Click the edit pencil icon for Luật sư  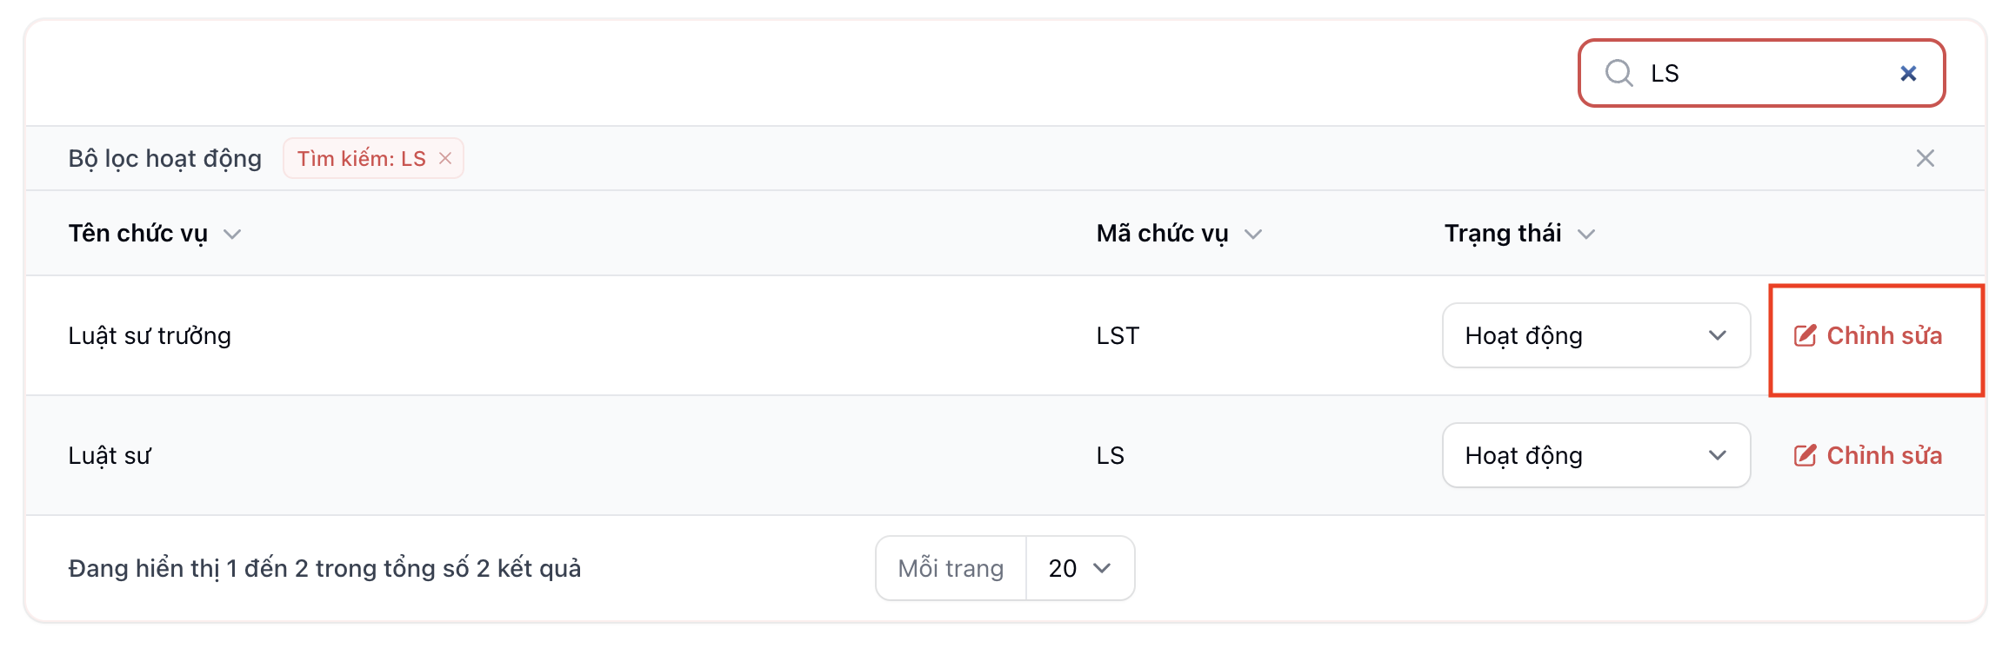1805,456
